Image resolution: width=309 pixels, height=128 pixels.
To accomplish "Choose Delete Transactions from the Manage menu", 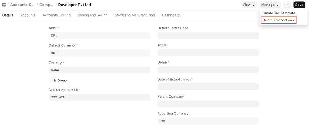I will (x=278, y=20).
